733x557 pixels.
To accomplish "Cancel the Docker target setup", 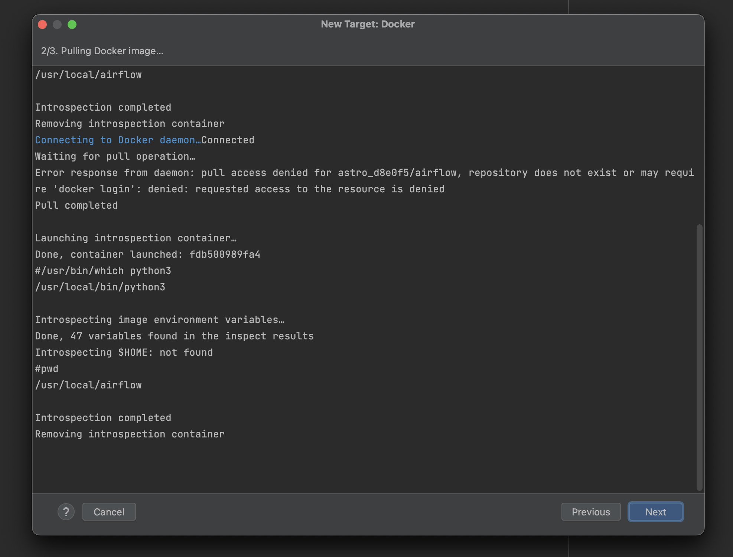I will (108, 512).
